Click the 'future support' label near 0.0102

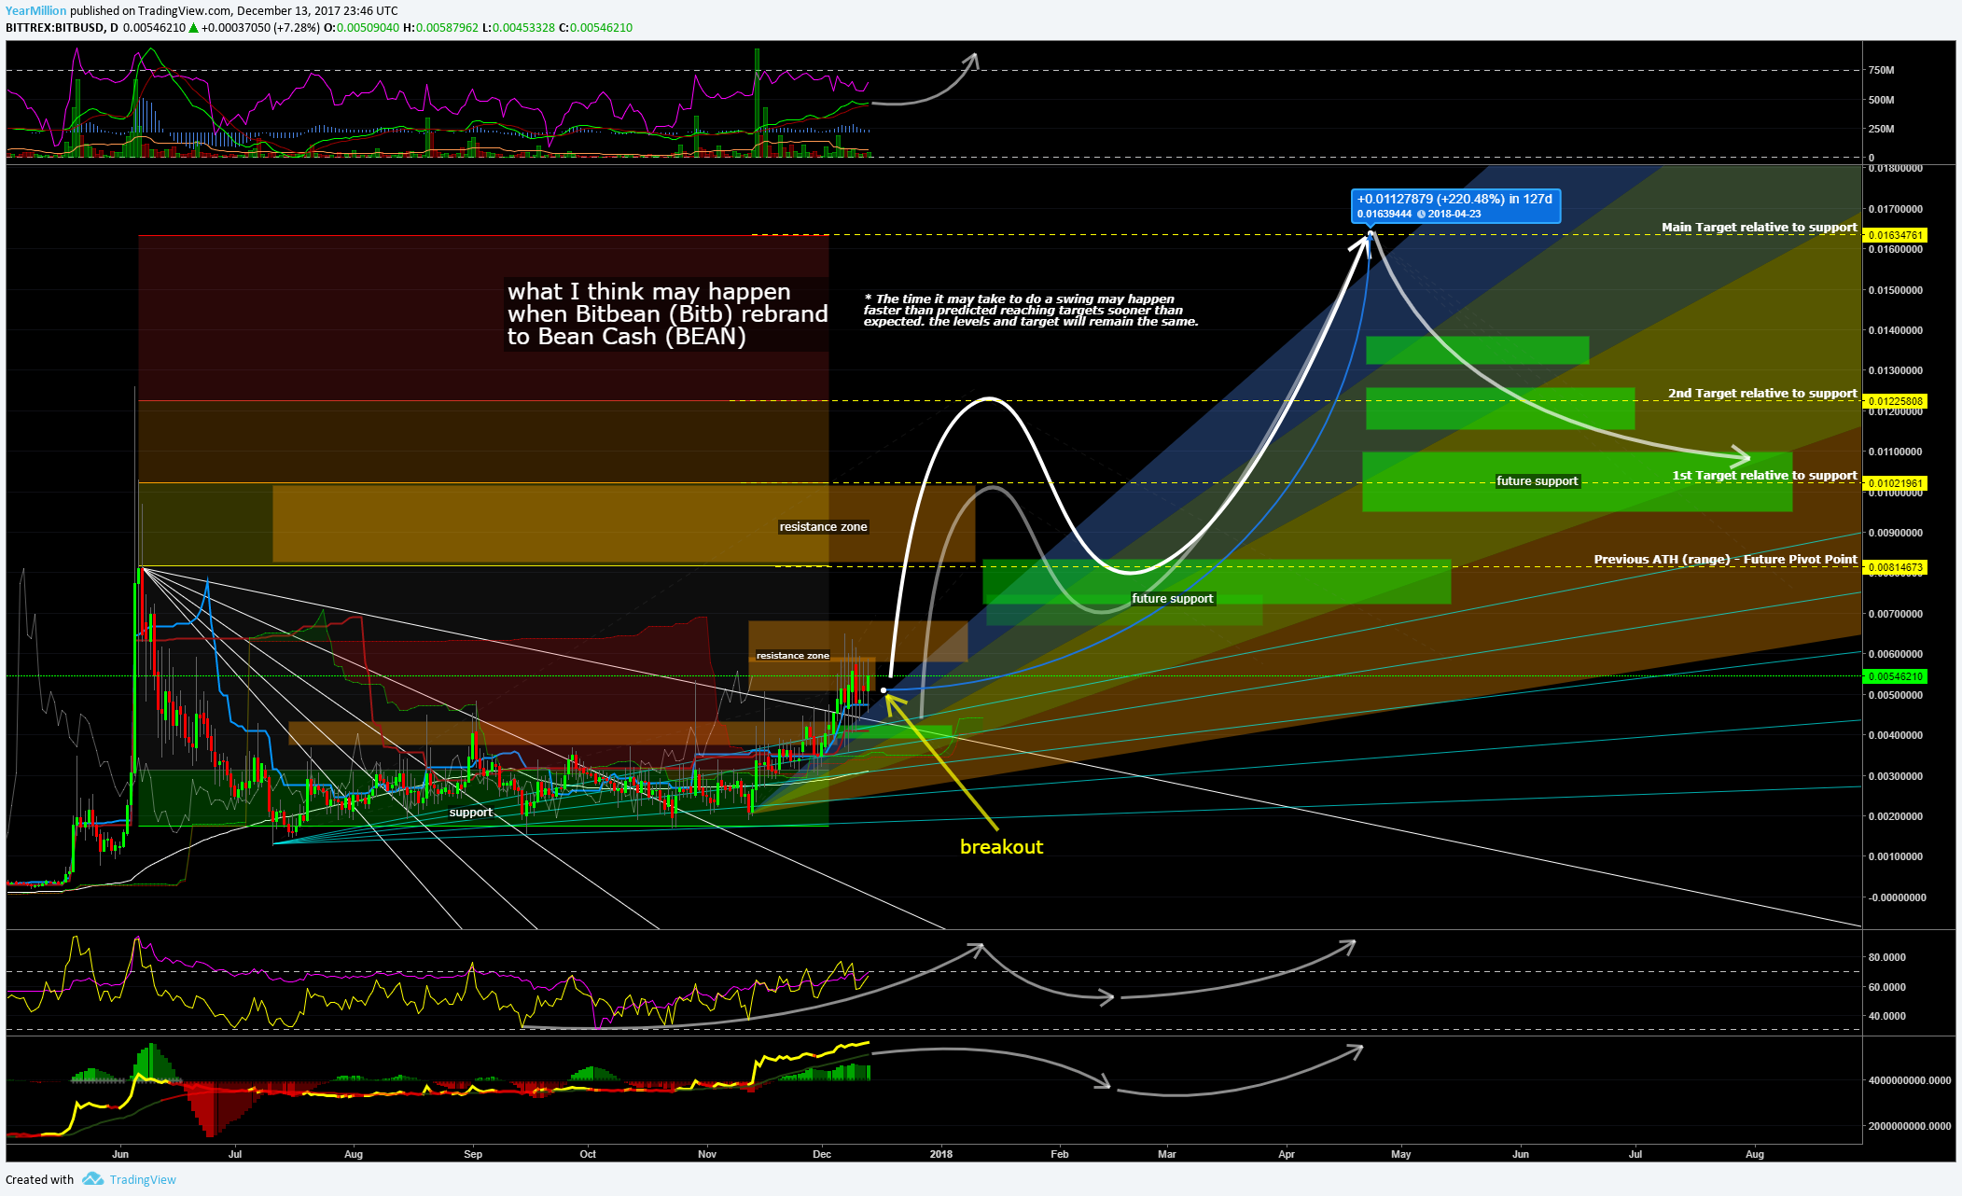(1537, 481)
